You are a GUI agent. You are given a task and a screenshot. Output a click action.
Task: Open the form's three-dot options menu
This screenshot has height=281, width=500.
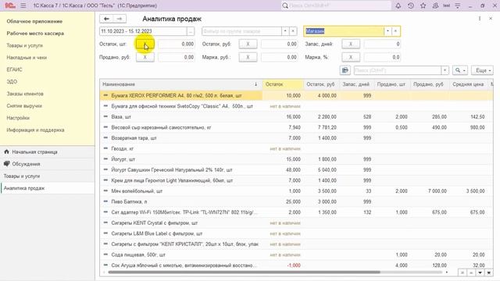[479, 19]
